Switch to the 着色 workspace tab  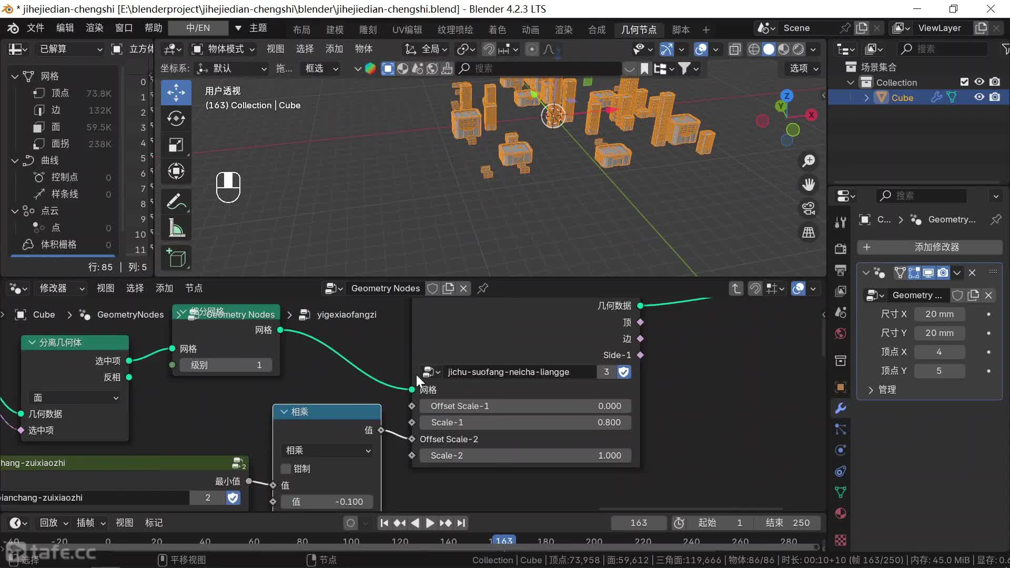coord(497,29)
